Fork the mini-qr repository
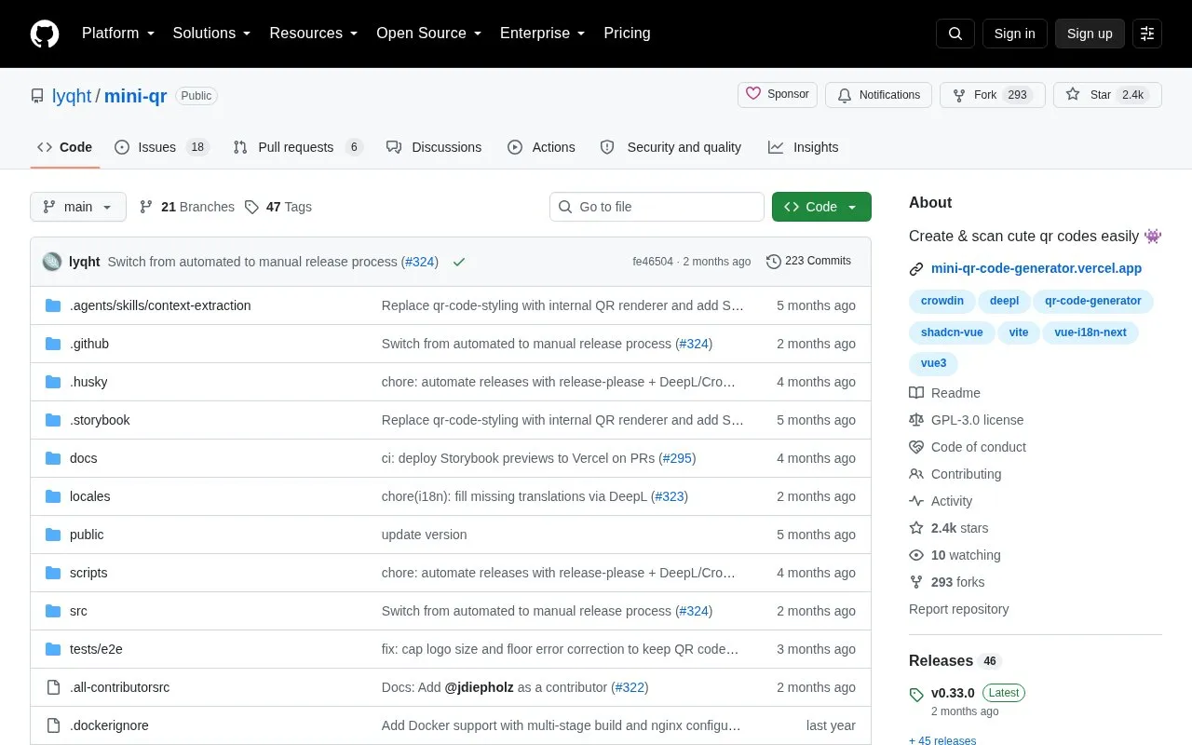The height and width of the screenshot is (745, 1192). 993,95
